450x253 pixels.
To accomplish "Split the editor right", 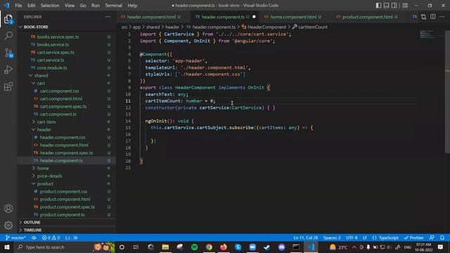I will coord(433,17).
